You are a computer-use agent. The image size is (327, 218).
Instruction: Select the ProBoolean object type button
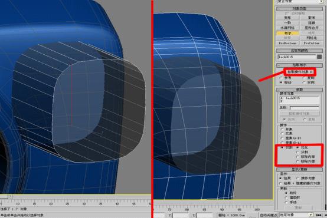(287, 43)
